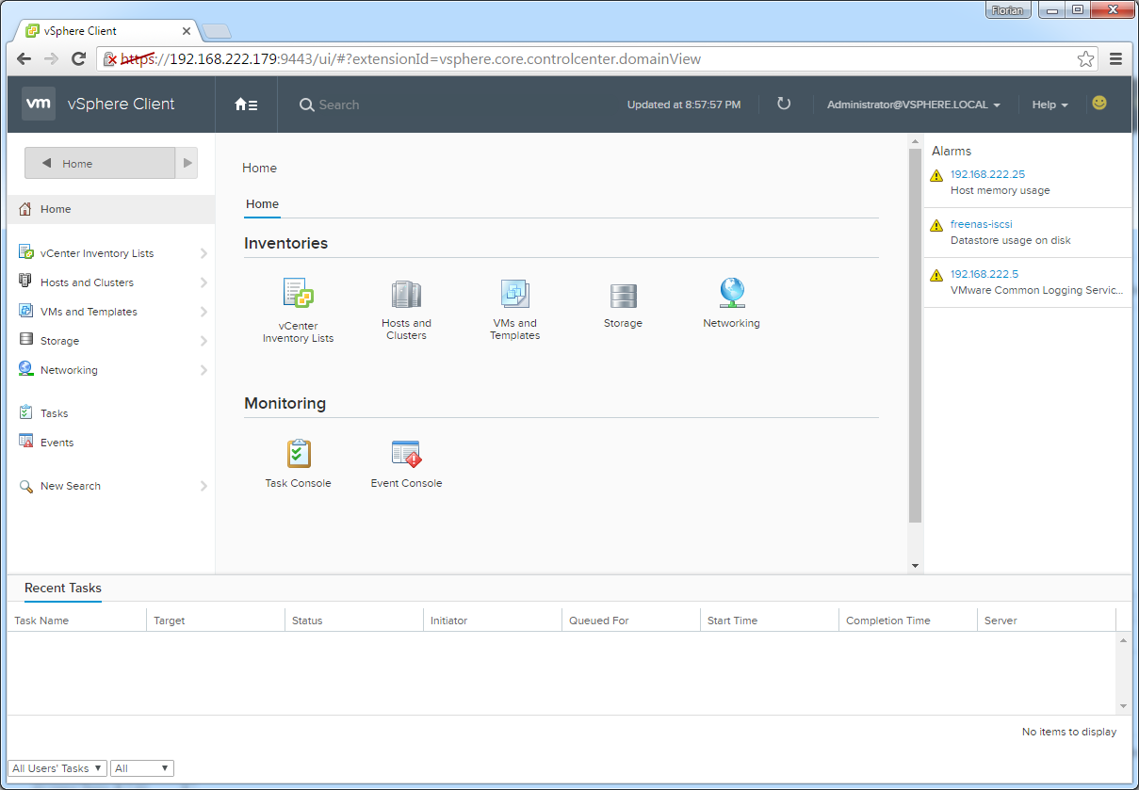The image size is (1139, 790).
Task: Click warning icon for 192.168.222.5 alarm
Action: [936, 276]
